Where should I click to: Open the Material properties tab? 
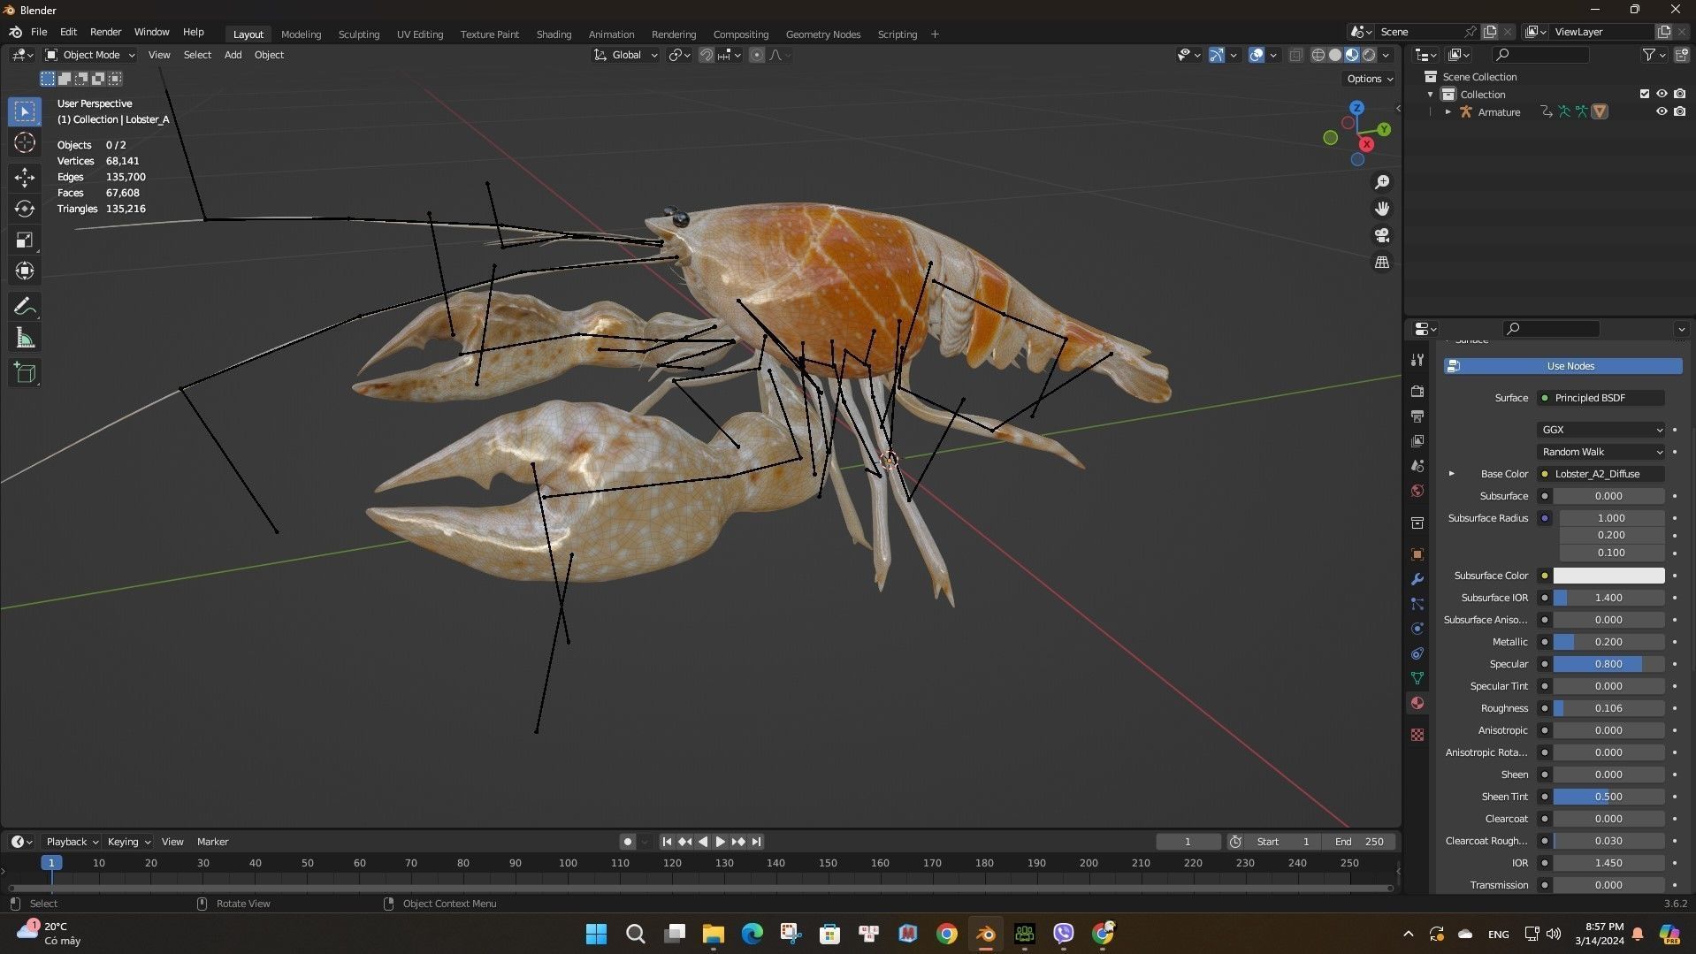pos(1417,703)
